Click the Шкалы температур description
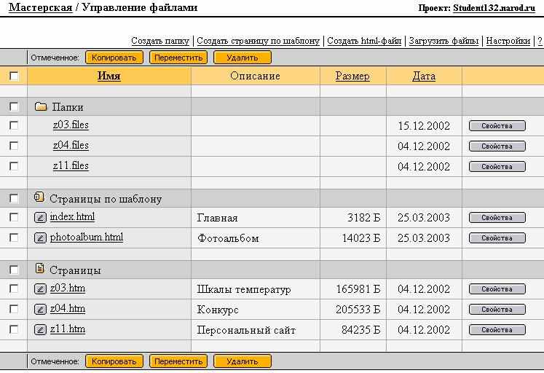Image resolution: width=544 pixels, height=373 pixels. [244, 289]
